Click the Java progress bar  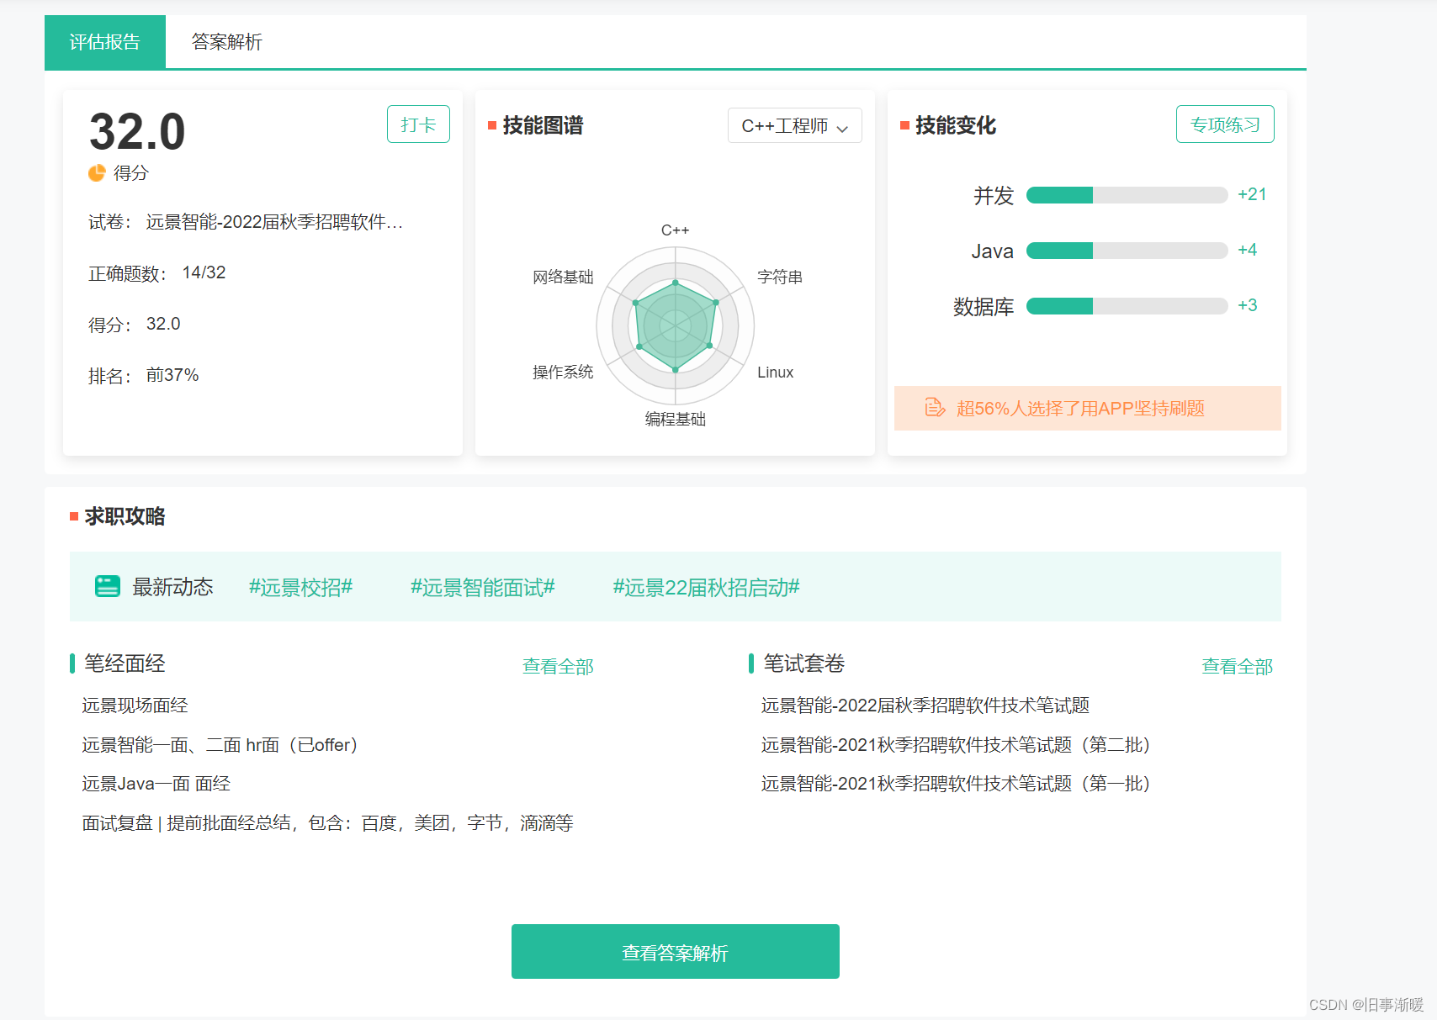pyautogui.click(x=1127, y=251)
